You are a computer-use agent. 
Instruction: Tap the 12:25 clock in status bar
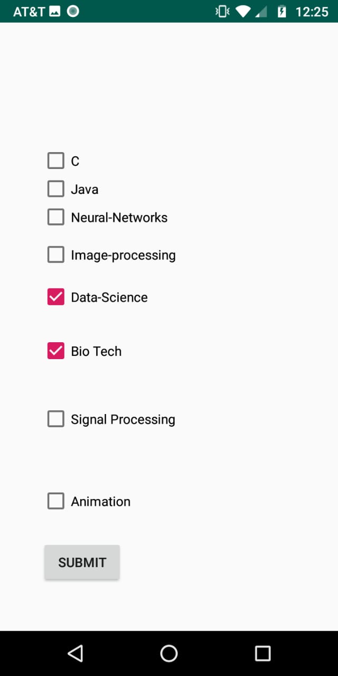[x=312, y=11]
